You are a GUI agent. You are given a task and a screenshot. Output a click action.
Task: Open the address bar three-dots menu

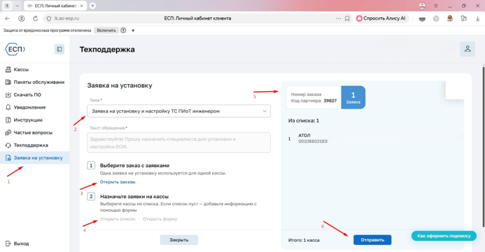[x=338, y=18]
